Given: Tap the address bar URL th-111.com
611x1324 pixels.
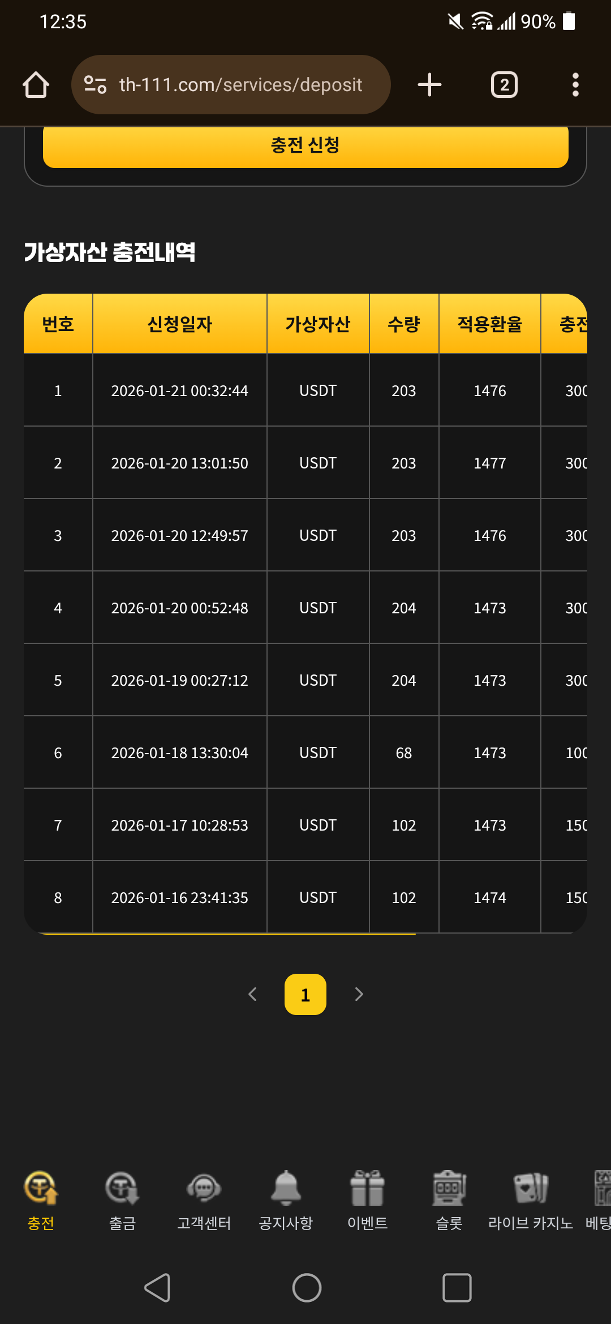Looking at the screenshot, I should tap(240, 85).
